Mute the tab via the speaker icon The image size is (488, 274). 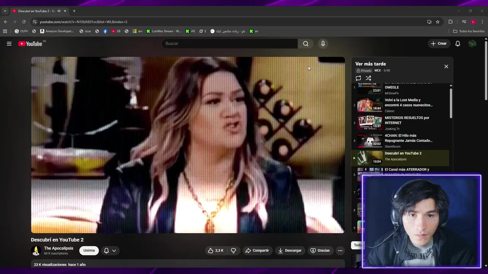59,11
